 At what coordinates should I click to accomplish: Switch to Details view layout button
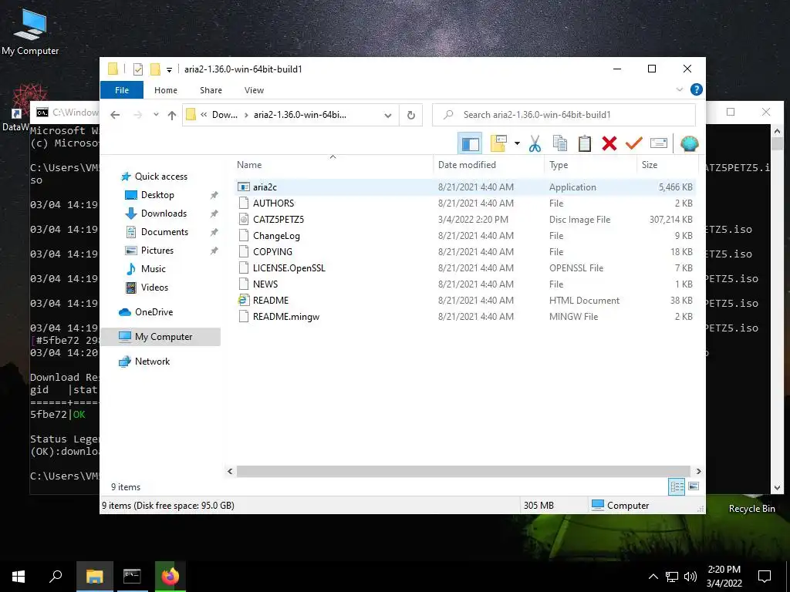point(677,486)
